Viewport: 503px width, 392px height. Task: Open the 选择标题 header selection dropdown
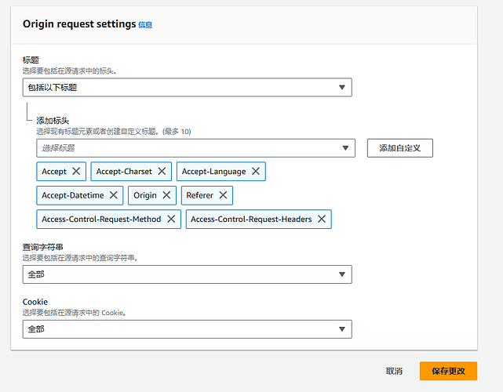[x=195, y=147]
